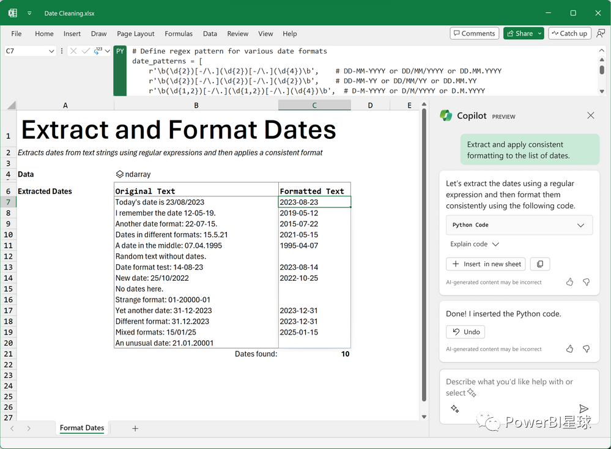
Task: Open the Comments pane button
Action: click(x=474, y=34)
